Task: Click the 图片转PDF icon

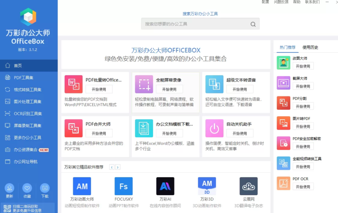Action: (x=283, y=123)
